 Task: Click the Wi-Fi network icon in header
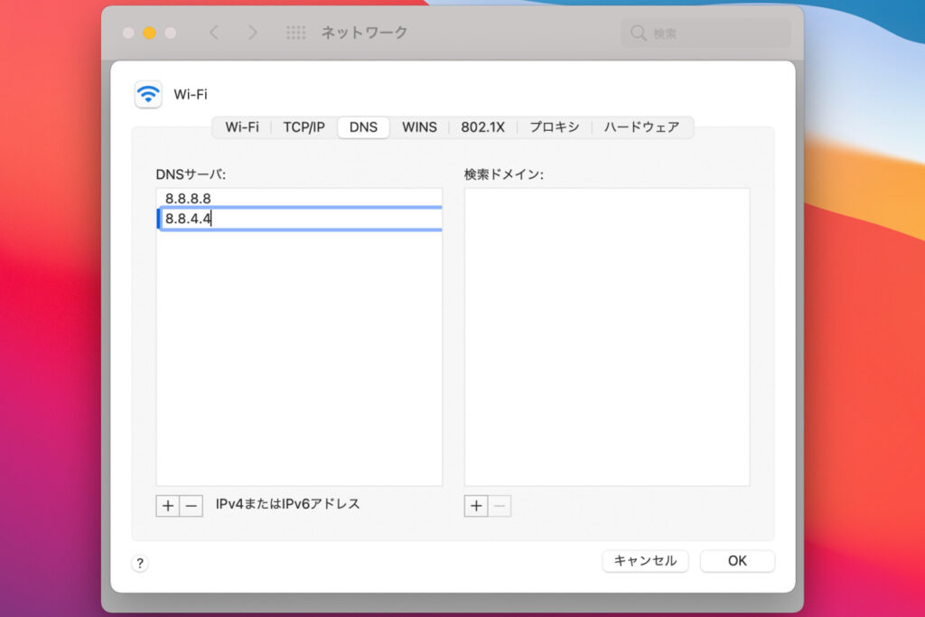pos(148,94)
